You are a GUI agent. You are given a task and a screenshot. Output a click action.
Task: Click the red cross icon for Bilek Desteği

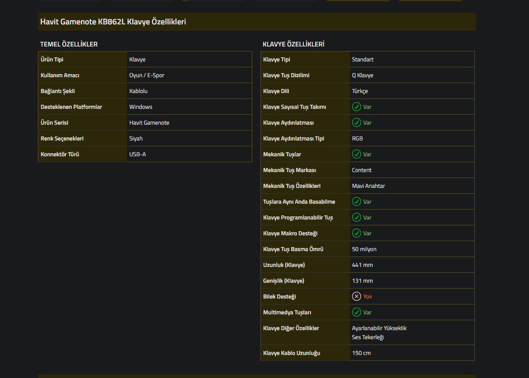[356, 296]
